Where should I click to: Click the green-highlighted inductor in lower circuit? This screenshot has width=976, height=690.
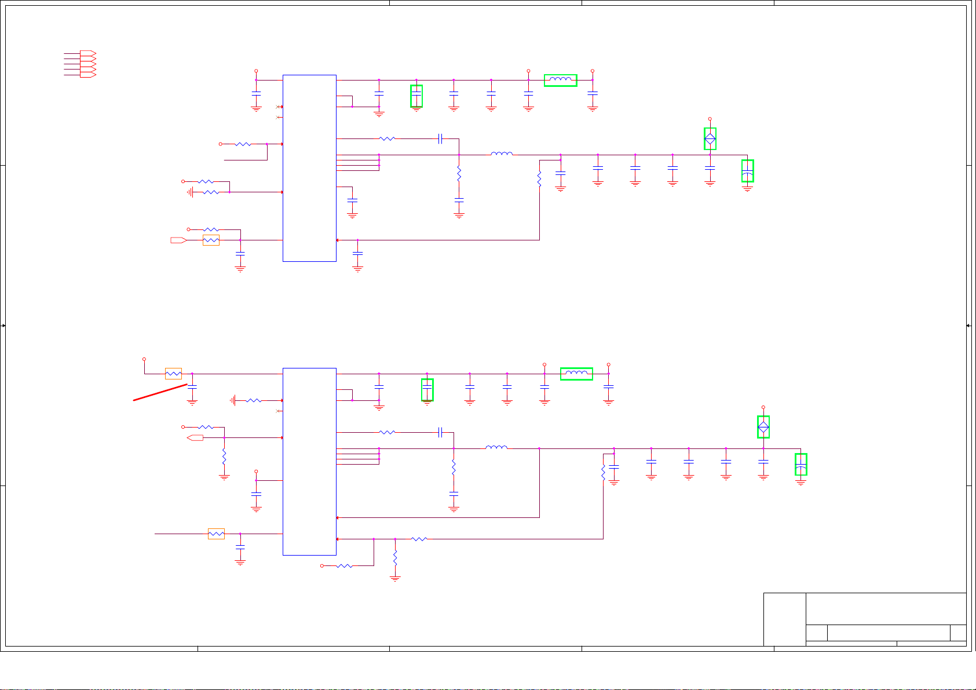tap(576, 374)
